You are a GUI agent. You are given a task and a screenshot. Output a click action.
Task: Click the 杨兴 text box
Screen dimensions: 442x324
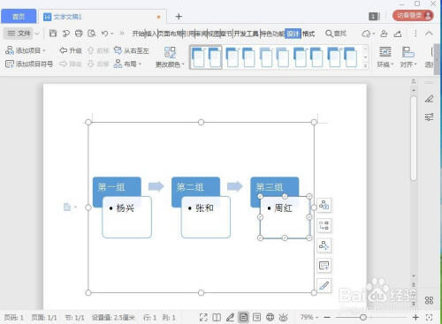click(x=127, y=217)
